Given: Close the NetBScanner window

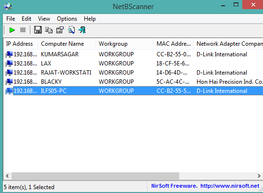Looking at the screenshot, I should (253, 5).
